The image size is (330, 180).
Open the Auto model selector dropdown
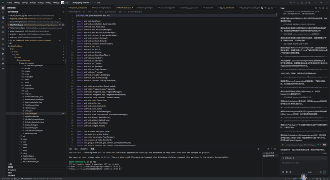311,172
